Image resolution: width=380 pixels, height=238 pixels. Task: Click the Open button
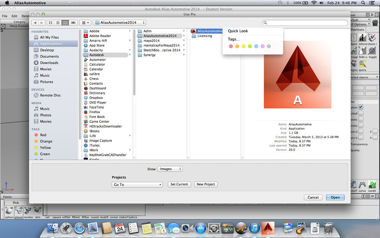[x=335, y=197]
